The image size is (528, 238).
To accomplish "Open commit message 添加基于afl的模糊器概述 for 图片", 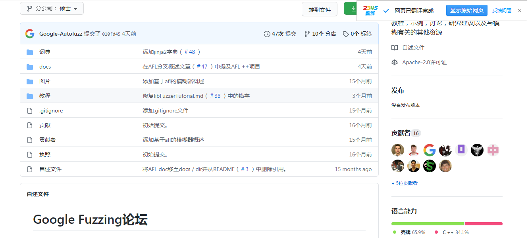I will click(x=173, y=81).
